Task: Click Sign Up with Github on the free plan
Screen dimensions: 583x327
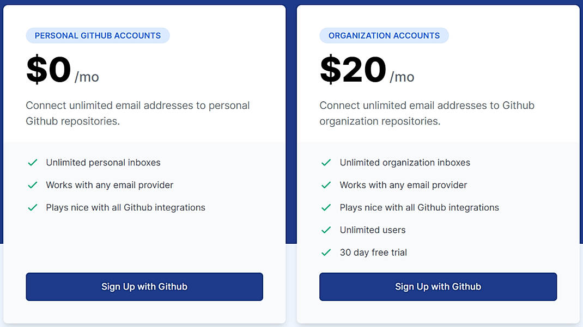Action: tap(144, 287)
